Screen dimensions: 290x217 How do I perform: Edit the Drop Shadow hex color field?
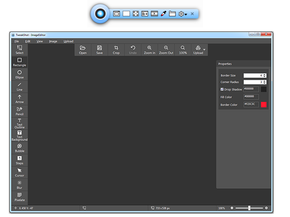(251, 89)
